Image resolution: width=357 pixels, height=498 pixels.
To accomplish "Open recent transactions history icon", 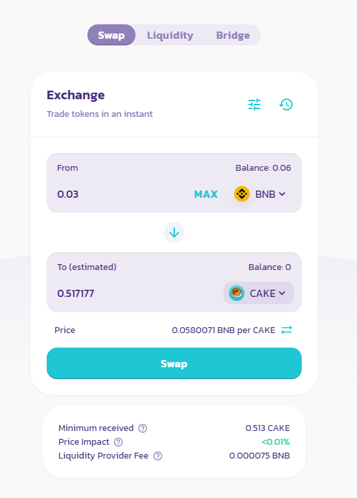I will [286, 104].
